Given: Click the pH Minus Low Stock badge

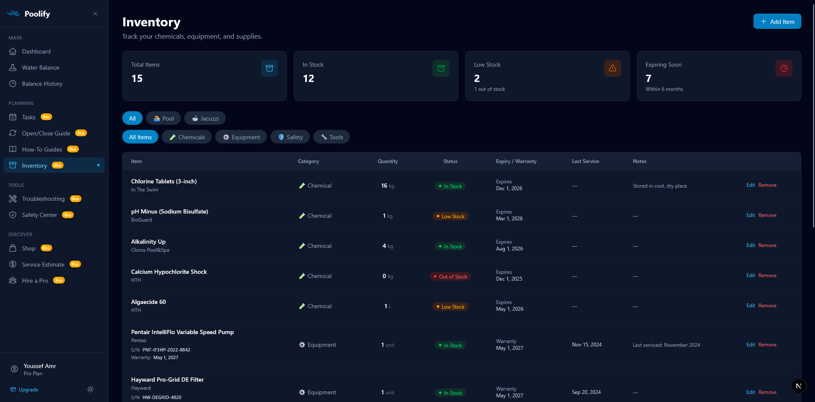Looking at the screenshot, I should click(450, 216).
